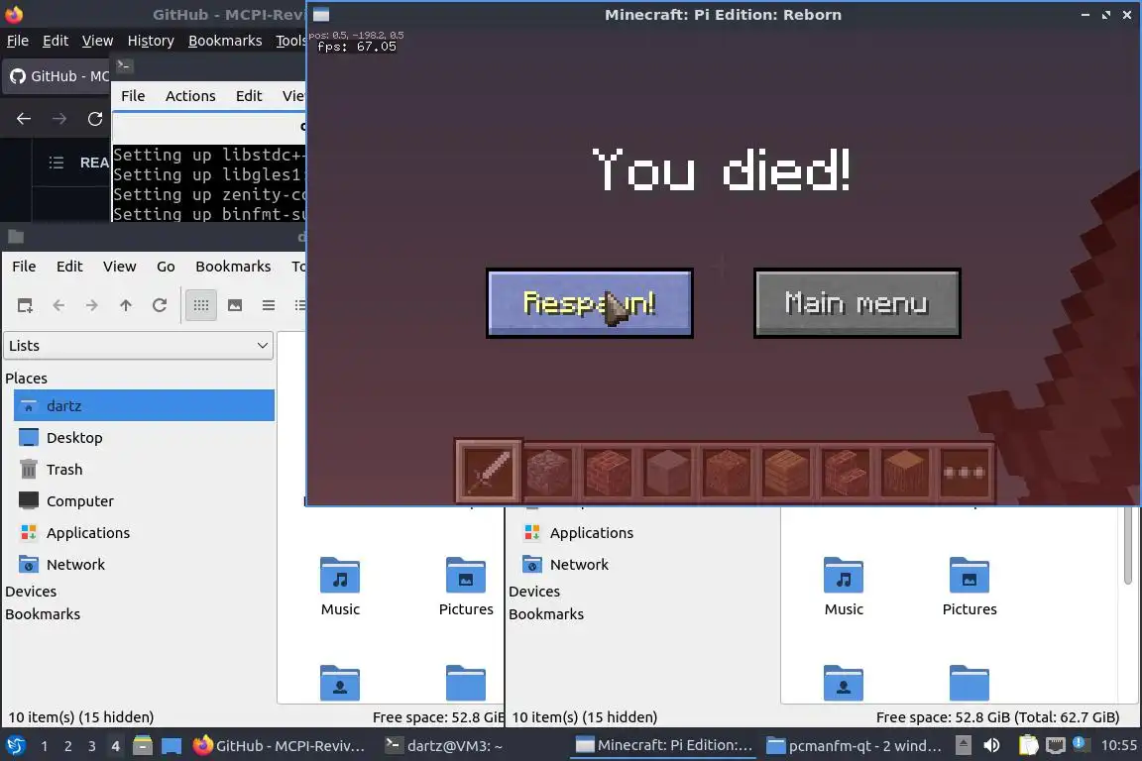Go up one folder in left file manager
Viewport: 1142px width, 761px height.
[x=125, y=305]
